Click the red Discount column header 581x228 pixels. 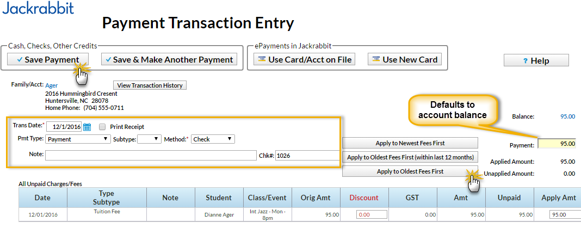364,198
